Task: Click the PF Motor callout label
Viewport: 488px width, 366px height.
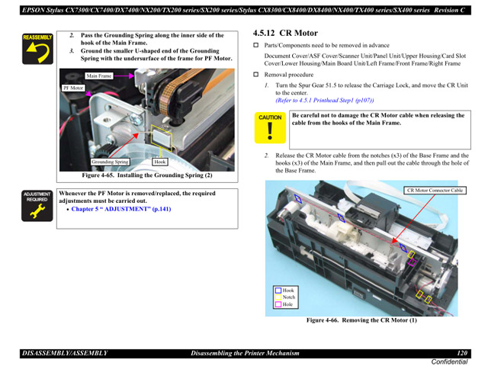Action: point(73,88)
